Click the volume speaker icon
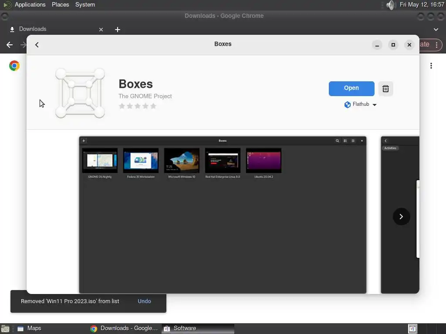The width and height of the screenshot is (446, 334). coord(391,5)
